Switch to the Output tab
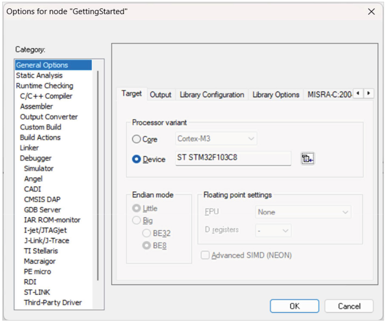This screenshot has width=386, height=323. point(161,95)
